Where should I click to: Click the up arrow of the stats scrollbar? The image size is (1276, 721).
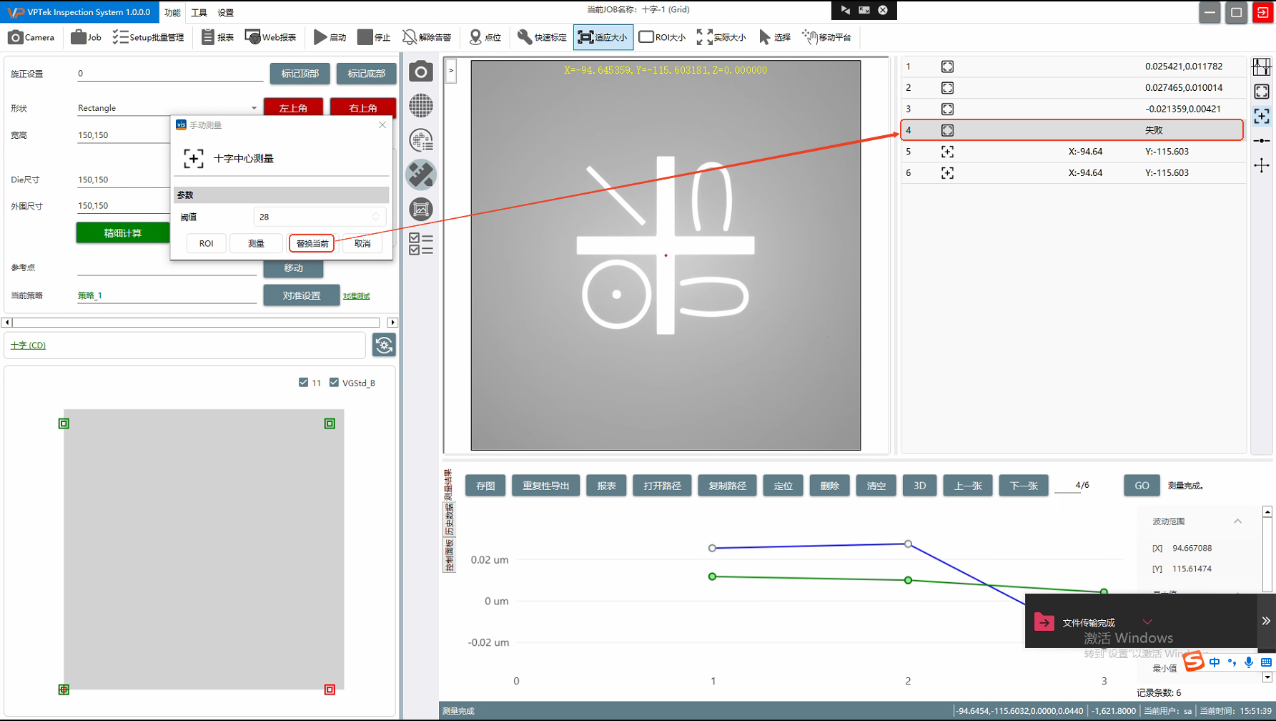1267,511
